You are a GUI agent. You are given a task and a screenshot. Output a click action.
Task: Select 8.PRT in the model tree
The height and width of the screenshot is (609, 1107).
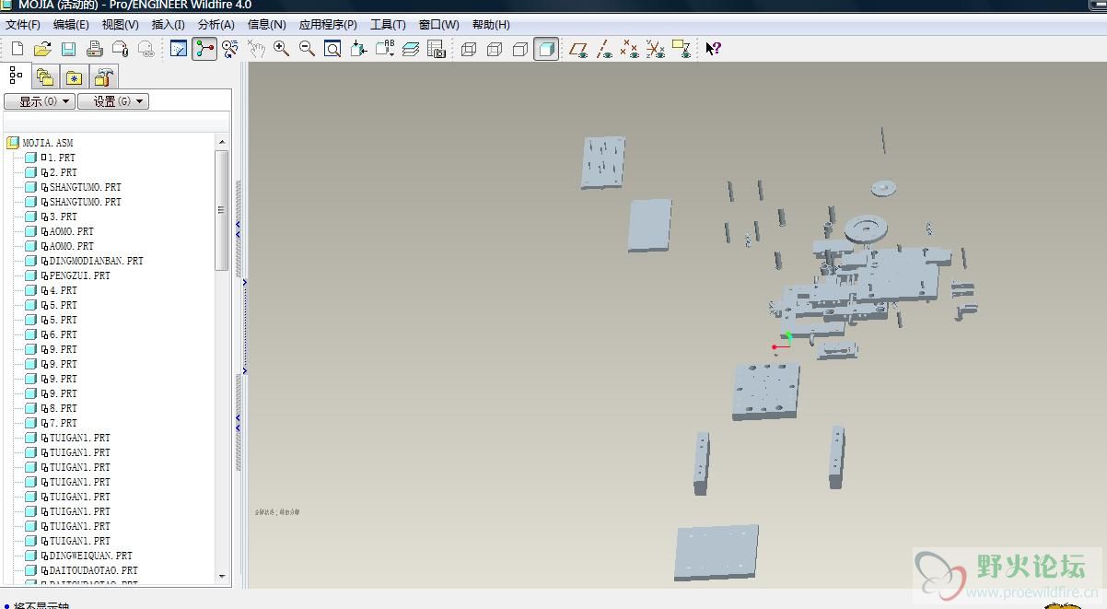[64, 408]
